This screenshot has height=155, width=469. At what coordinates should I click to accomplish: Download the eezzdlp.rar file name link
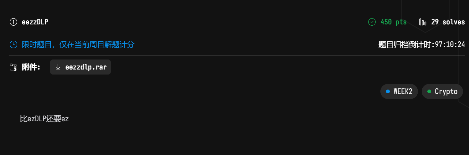point(85,67)
